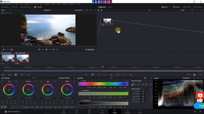
Task: Show the Keyframes panel
Action: point(188,75)
